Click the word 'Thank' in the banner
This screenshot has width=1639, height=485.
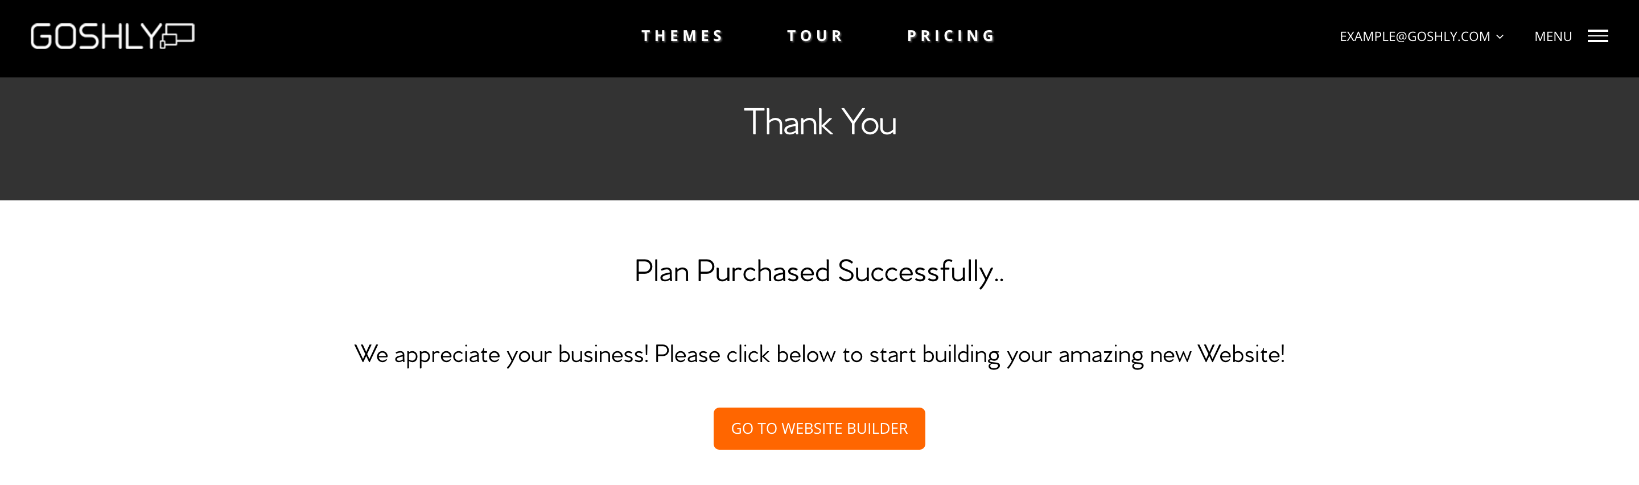tap(788, 122)
